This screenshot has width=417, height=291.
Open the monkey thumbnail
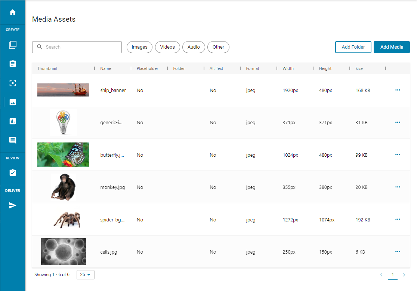coord(63,187)
